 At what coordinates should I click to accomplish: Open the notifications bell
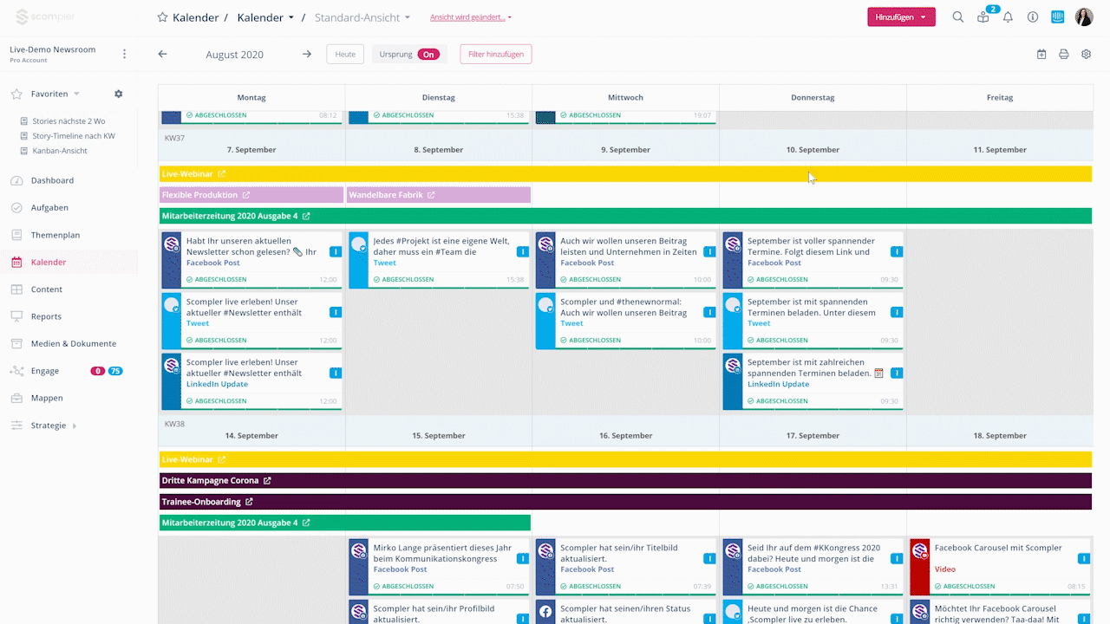(x=1008, y=17)
